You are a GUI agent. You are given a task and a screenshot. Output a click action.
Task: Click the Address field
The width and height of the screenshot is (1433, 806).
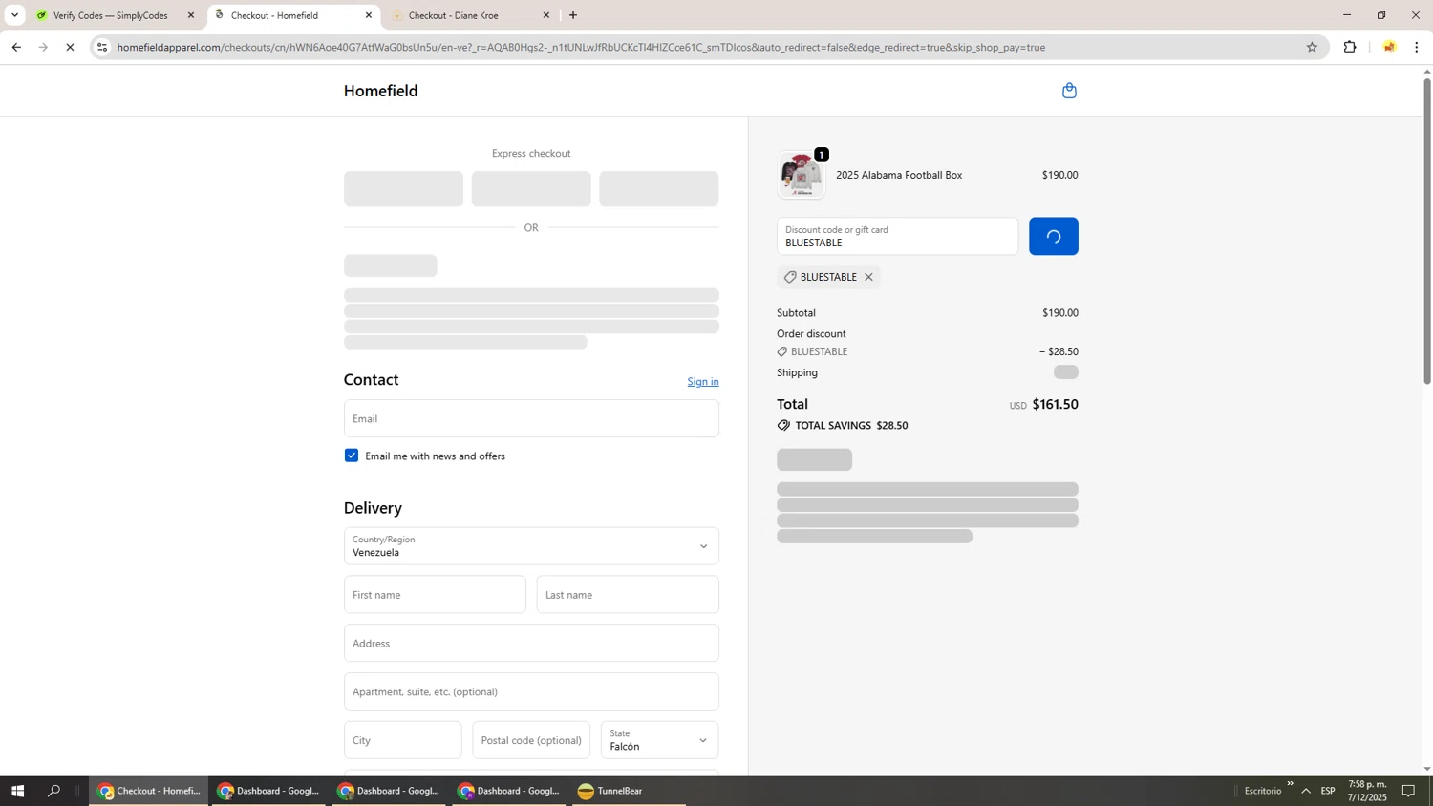click(x=531, y=643)
